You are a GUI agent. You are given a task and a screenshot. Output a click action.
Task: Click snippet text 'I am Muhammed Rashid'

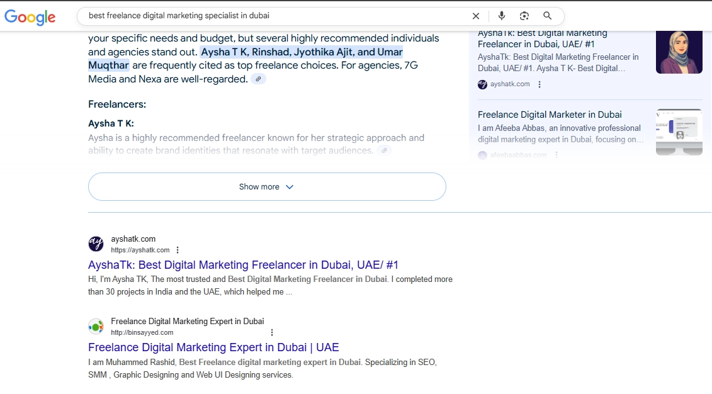(131, 363)
